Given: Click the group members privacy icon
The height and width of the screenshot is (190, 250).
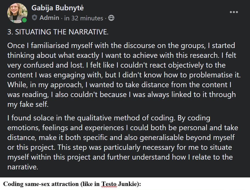Looking at the screenshot, I should coord(111,18).
